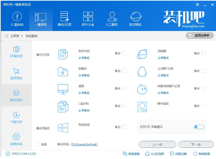Viewport: 216px width, 159px height.
Task: Switch to 一键装机 tab
Action: pos(40,19)
